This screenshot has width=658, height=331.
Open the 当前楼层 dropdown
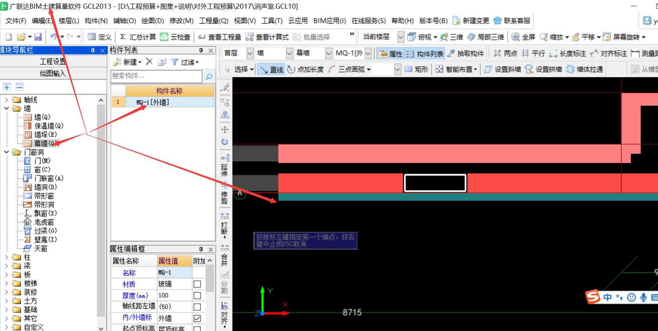click(x=401, y=37)
